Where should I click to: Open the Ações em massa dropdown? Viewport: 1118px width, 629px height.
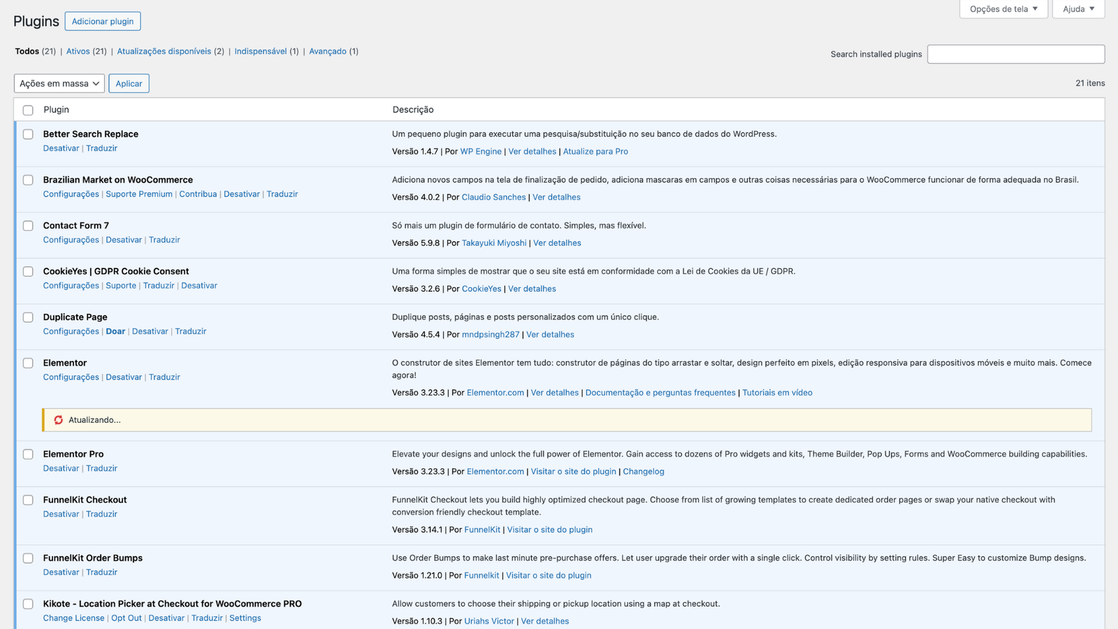[59, 83]
